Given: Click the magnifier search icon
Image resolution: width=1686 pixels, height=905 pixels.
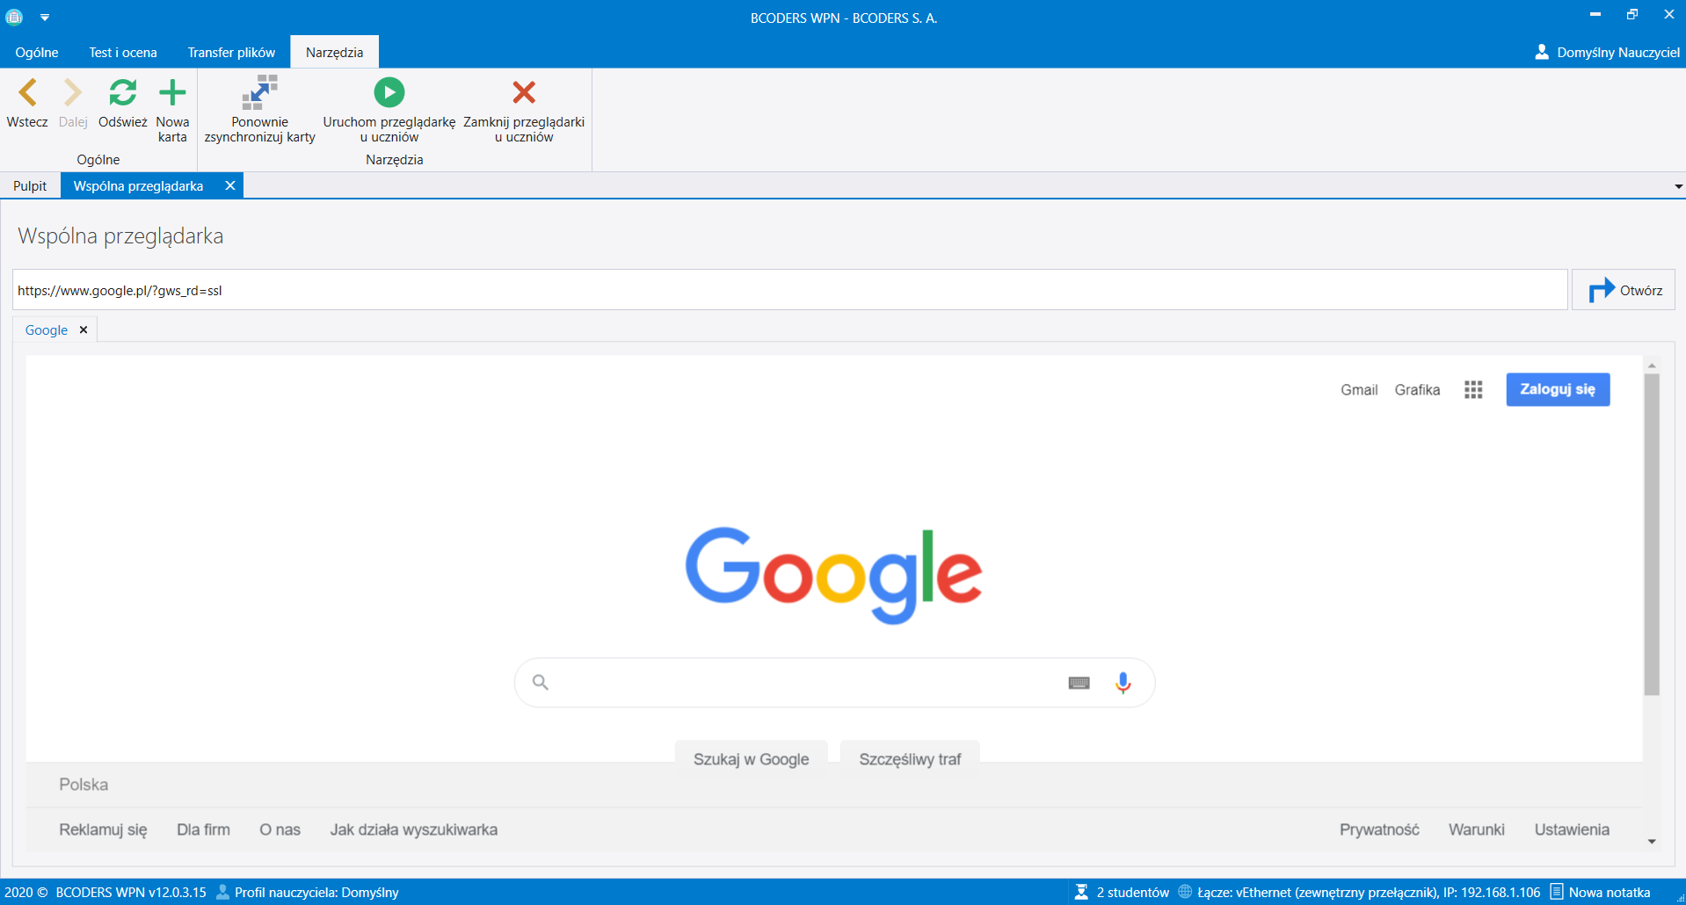Looking at the screenshot, I should 541,682.
